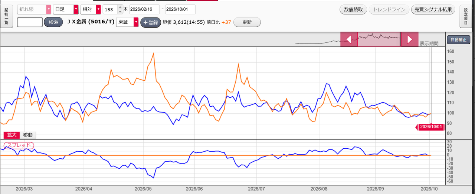Click the start date field 2026/02/16
The width and height of the screenshot is (475, 194).
click(145, 9)
